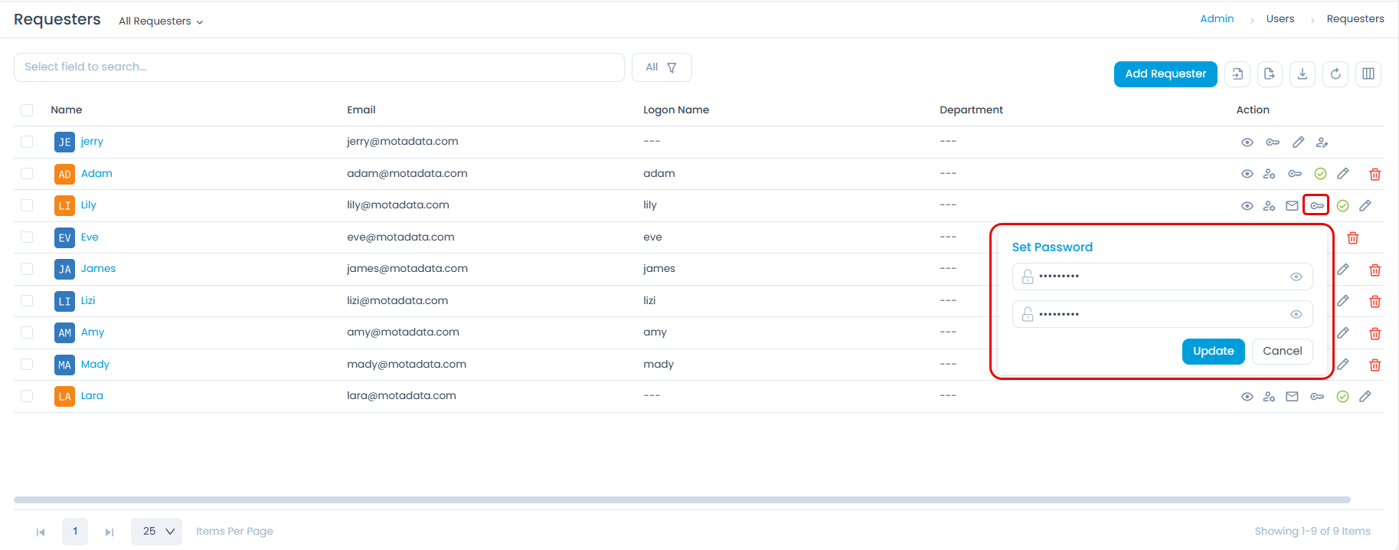1399x550 pixels.
Task: Edit Lily using the pencil icon
Action: coord(1365,206)
